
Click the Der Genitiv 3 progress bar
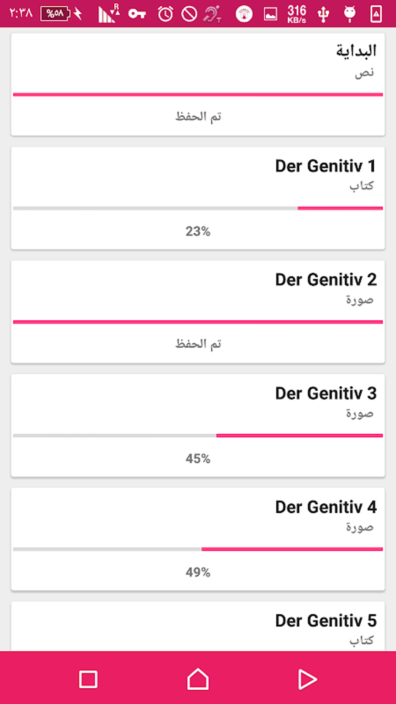click(198, 436)
